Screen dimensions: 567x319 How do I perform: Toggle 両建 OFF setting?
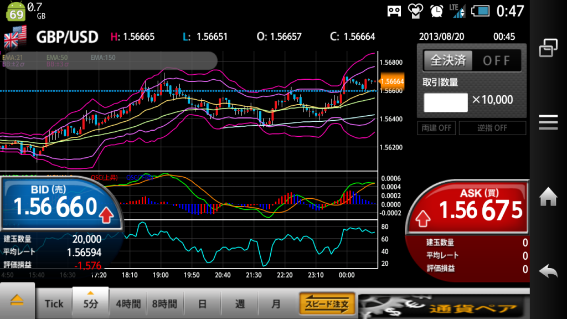pyautogui.click(x=437, y=128)
